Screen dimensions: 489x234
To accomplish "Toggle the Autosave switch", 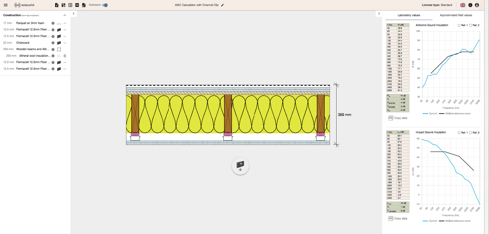I will click(x=105, y=5).
